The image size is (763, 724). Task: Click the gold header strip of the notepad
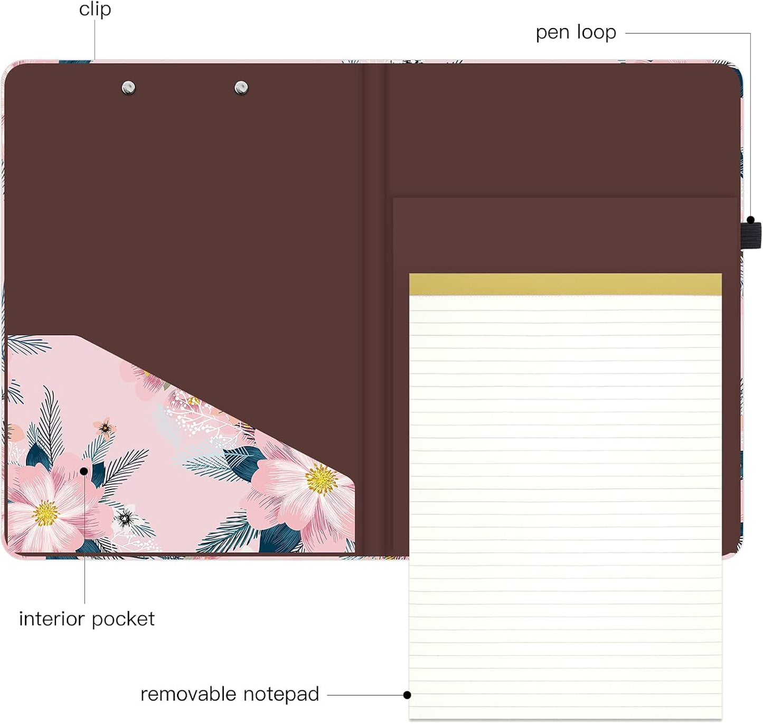(566, 284)
